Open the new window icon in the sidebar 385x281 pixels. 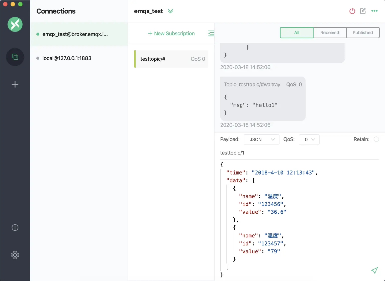(15, 57)
